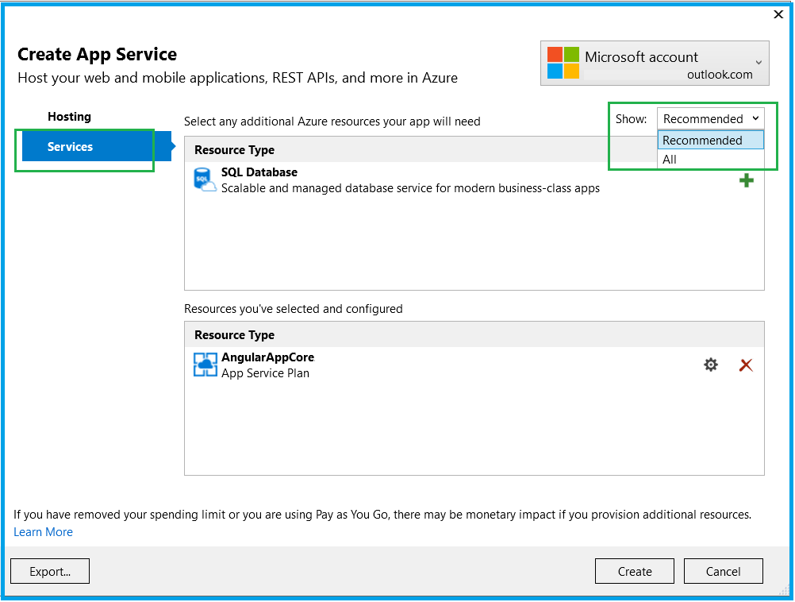Add SQL Database using the green plus icon
This screenshot has height=602, width=795.
pyautogui.click(x=746, y=180)
